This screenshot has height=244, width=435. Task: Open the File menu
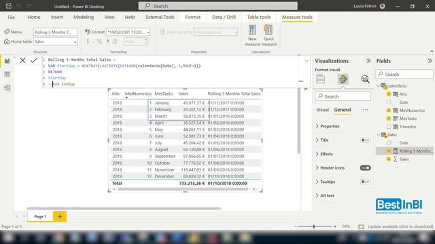[11, 17]
